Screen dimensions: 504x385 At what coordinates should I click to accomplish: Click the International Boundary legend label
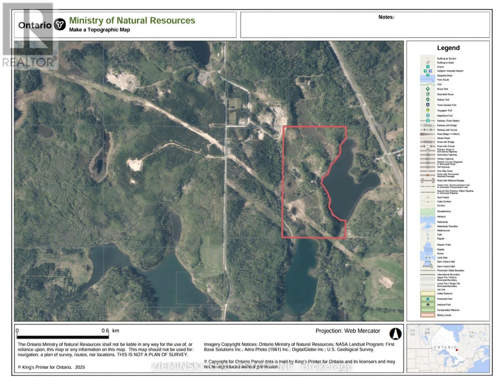click(448, 274)
